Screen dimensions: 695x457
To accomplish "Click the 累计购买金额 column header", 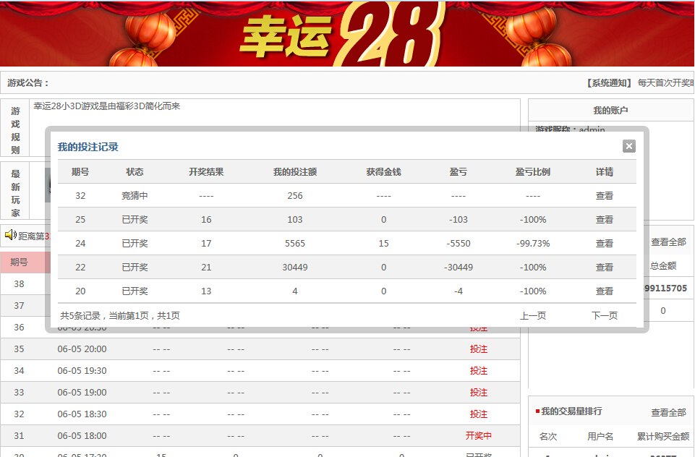I will (x=663, y=436).
